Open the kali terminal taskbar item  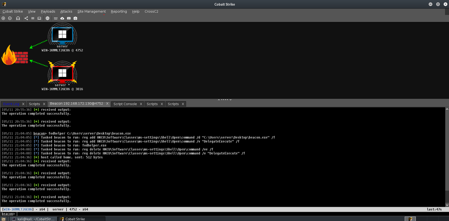tap(34, 219)
